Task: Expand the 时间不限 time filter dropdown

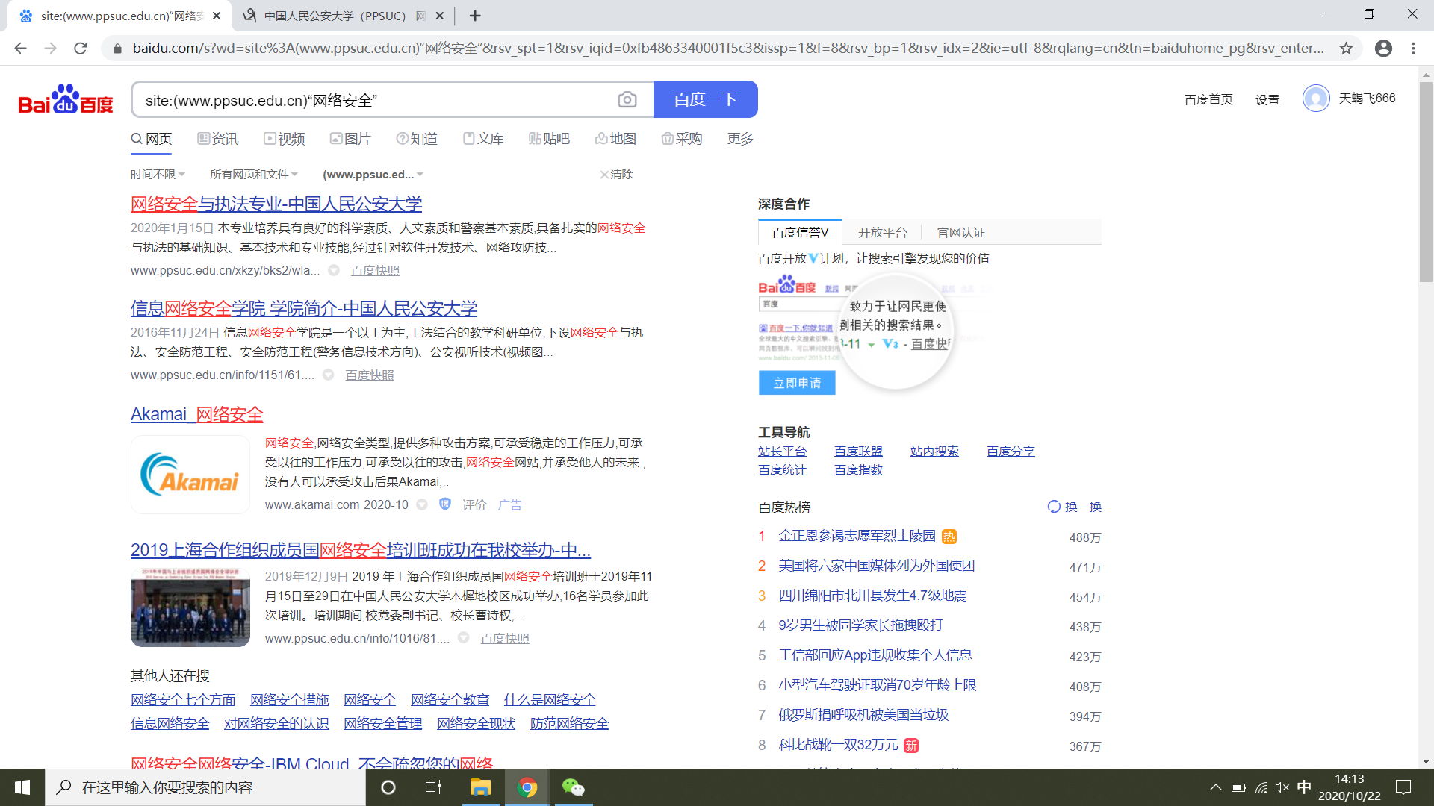Action: [x=158, y=175]
